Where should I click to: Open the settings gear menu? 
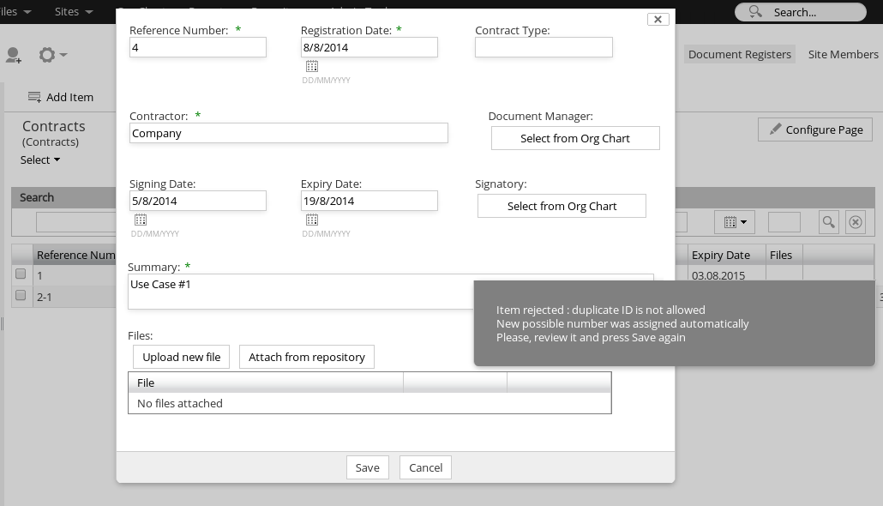(x=51, y=55)
